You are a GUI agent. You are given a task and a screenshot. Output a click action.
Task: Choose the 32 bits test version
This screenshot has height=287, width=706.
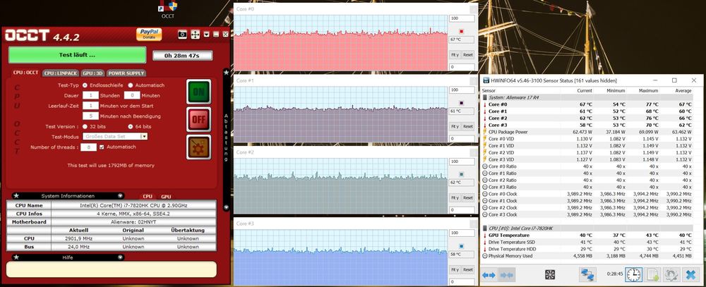(x=85, y=126)
